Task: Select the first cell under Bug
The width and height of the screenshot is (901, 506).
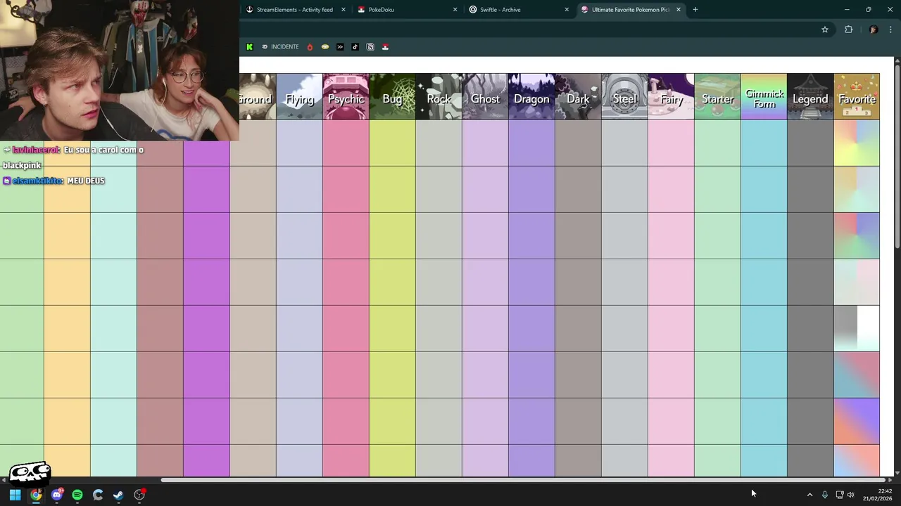Action: 392,143
